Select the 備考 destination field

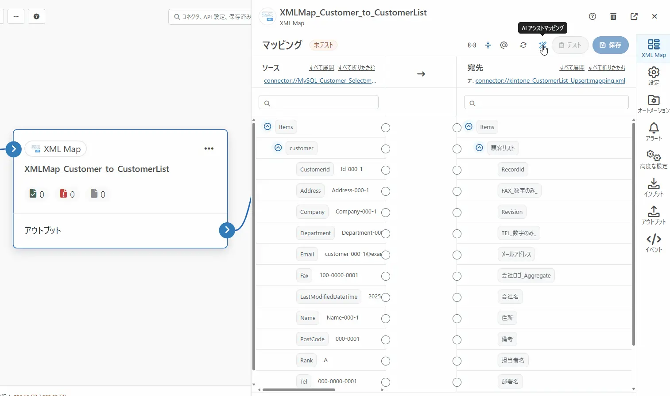pos(507,339)
